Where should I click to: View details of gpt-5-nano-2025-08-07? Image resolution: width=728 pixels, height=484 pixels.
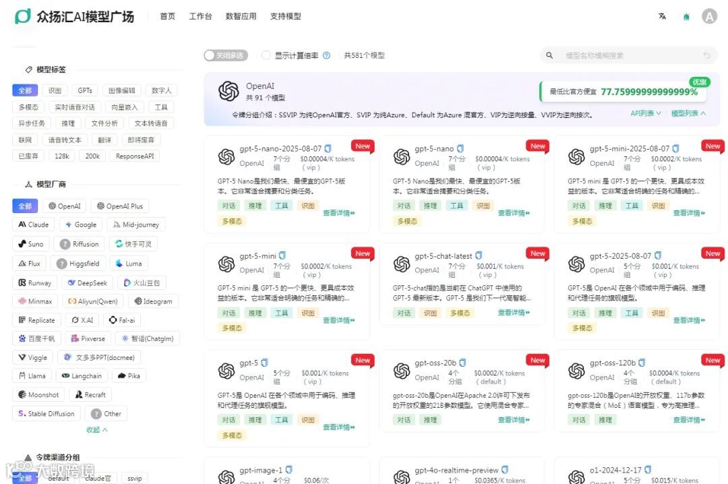pos(339,213)
